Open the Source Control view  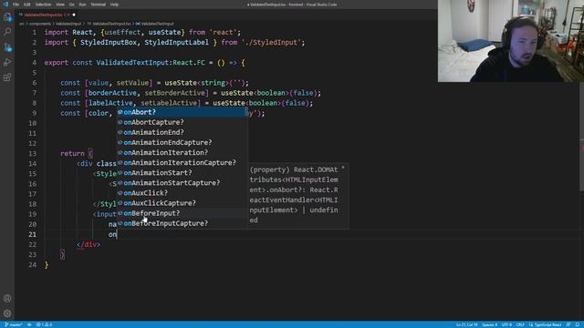click(7, 47)
